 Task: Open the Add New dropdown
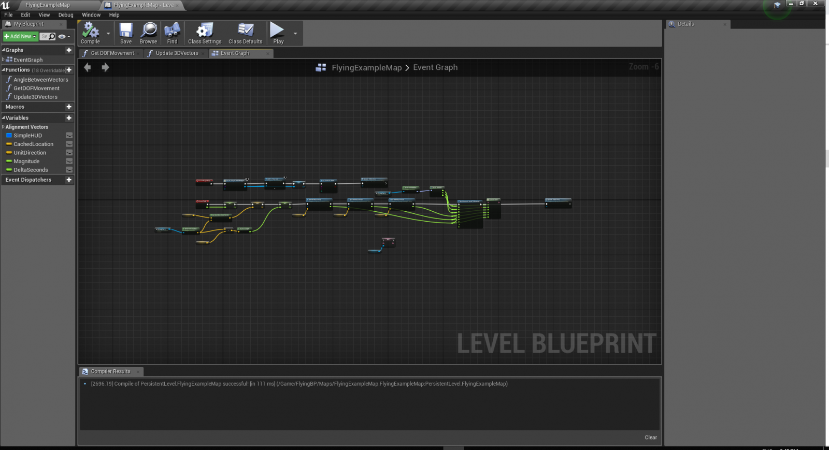click(20, 36)
